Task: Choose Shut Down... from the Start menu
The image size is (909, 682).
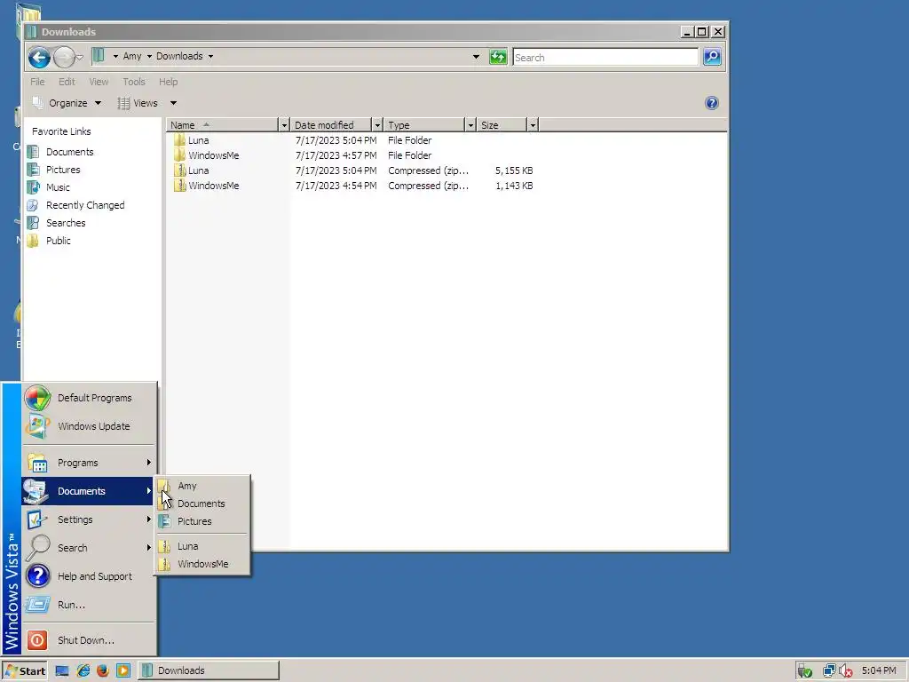Action: pyautogui.click(x=90, y=640)
